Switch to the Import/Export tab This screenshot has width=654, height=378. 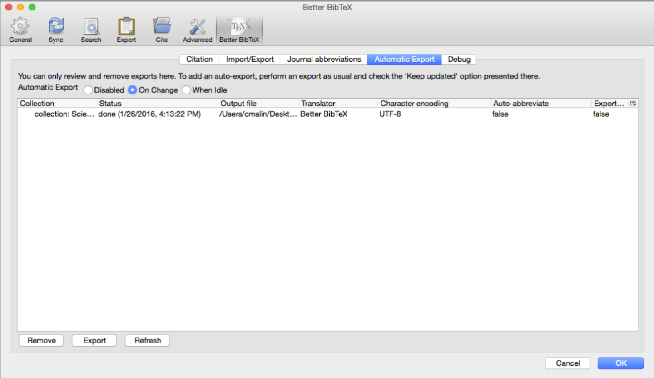(250, 59)
